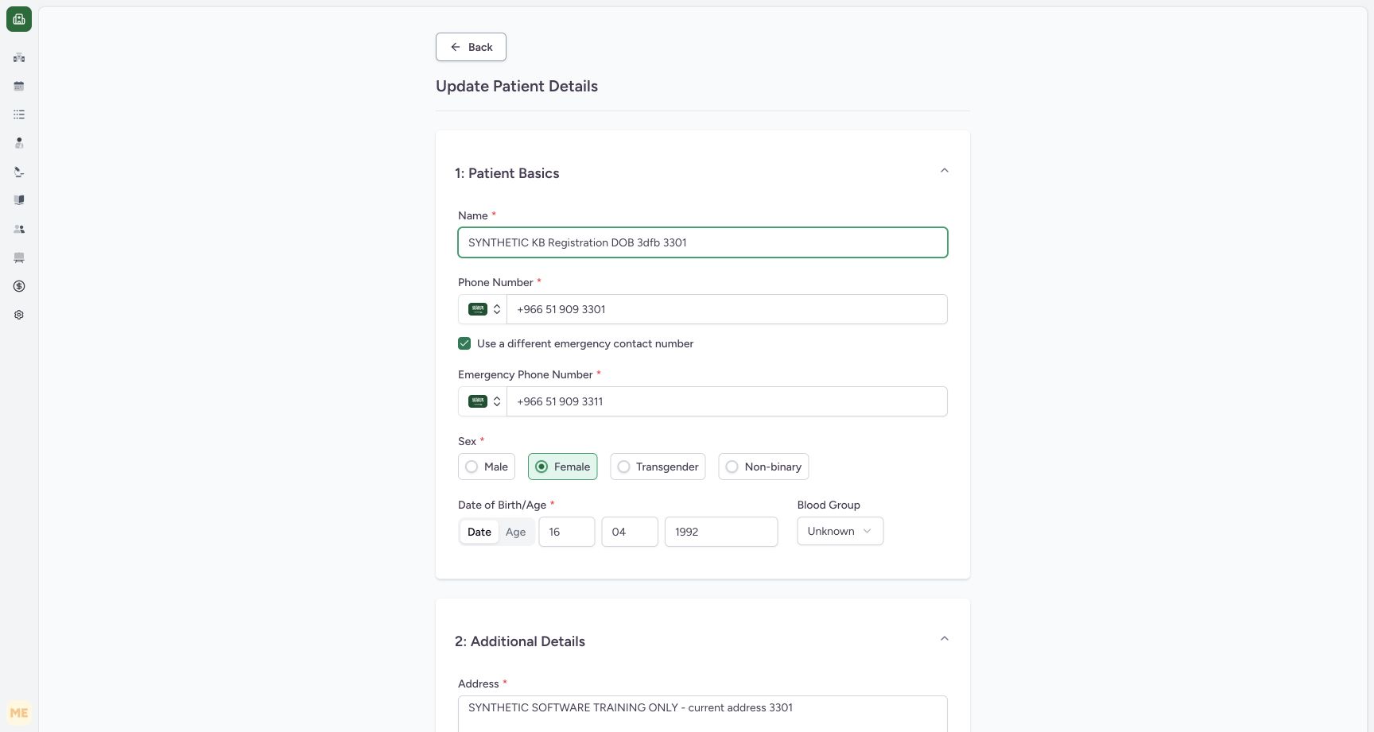
Task: Click the 2: Additional Details title
Action: point(520,641)
